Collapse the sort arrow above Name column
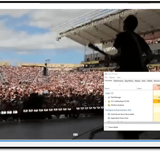This screenshot has width=160, height=152. click(x=120, y=85)
